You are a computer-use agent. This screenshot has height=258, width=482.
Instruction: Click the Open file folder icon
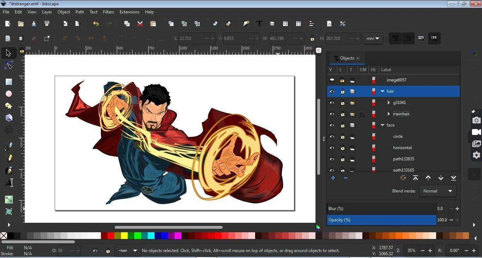[x=20, y=24]
